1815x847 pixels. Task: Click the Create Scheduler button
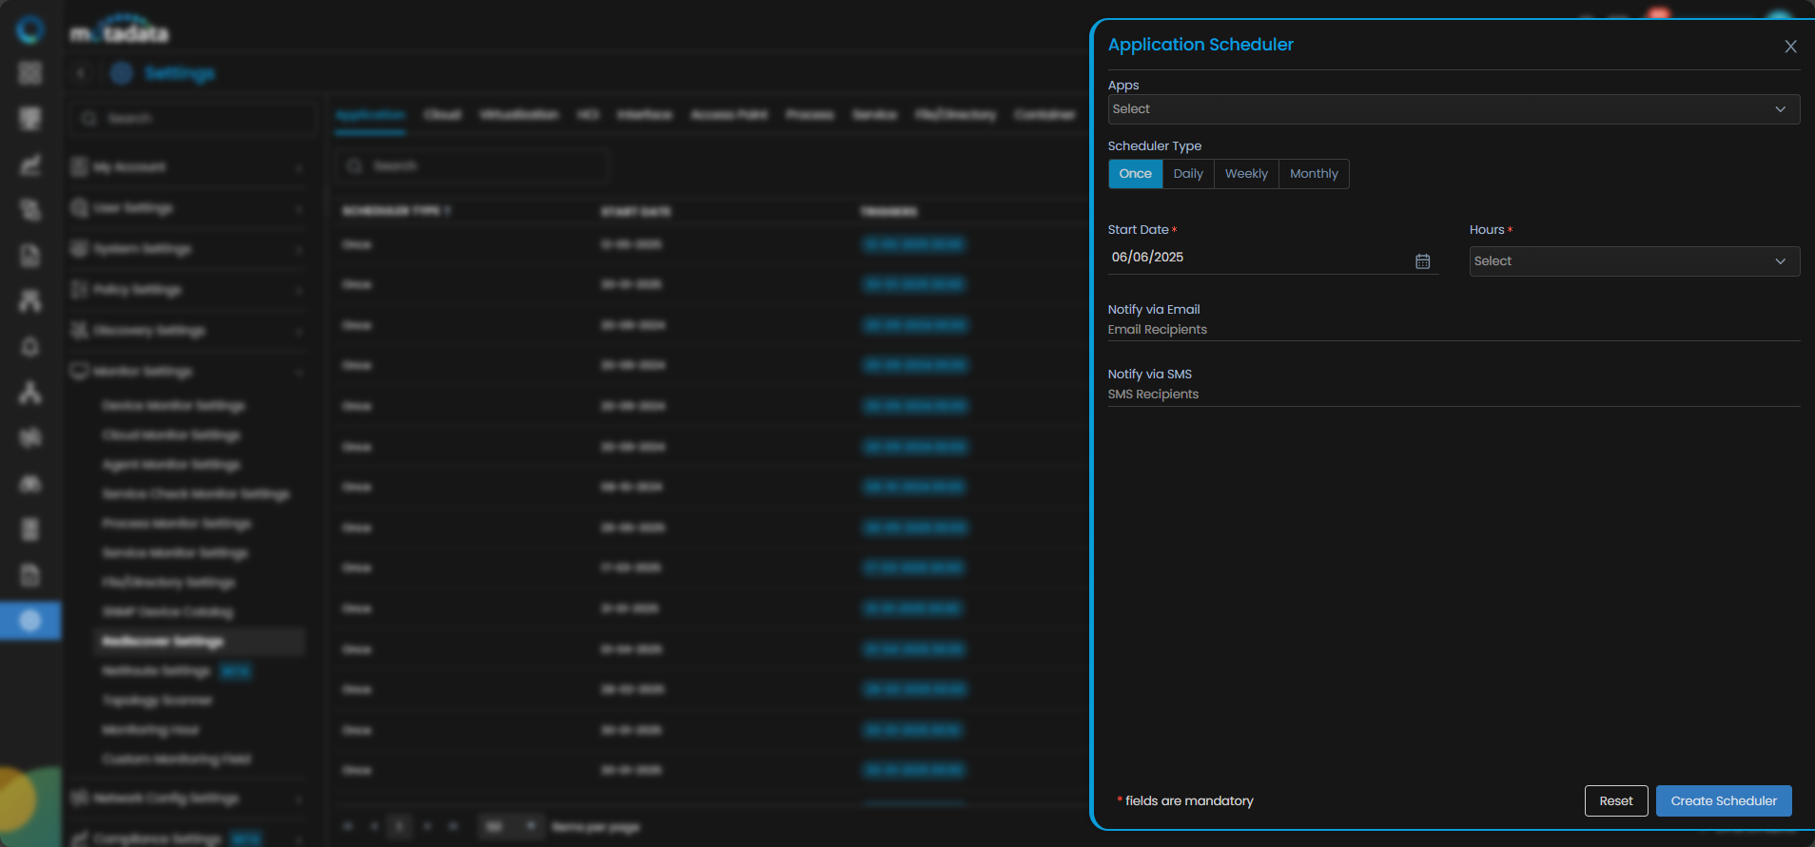pos(1724,800)
